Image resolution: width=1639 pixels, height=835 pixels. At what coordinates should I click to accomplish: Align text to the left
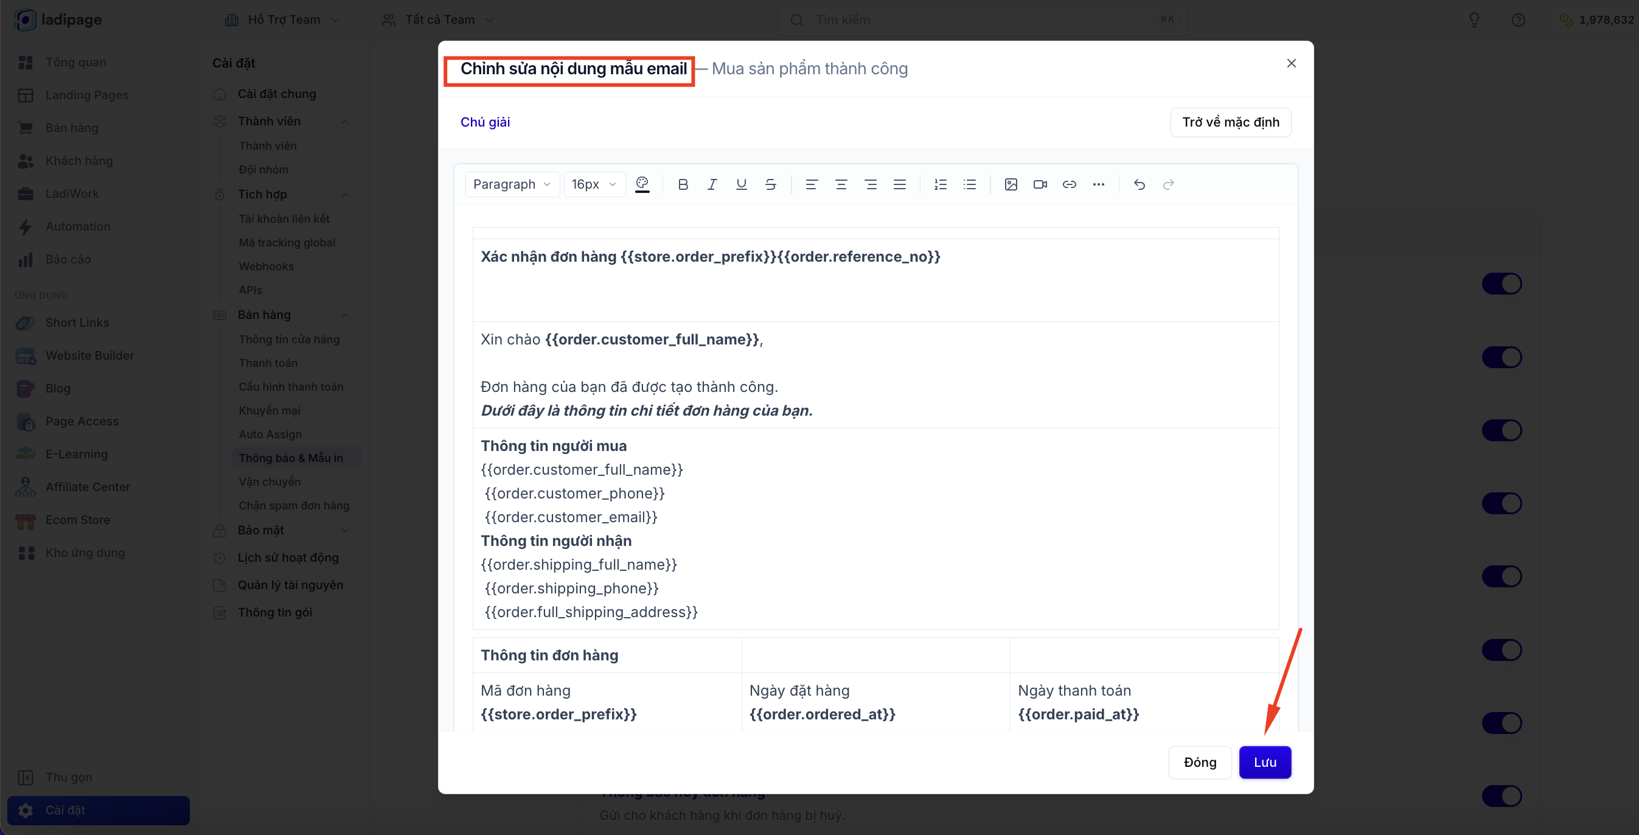click(811, 184)
